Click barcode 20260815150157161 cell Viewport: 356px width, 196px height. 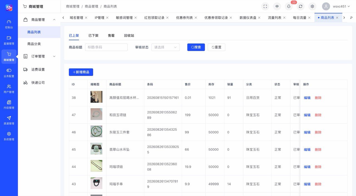(163, 98)
